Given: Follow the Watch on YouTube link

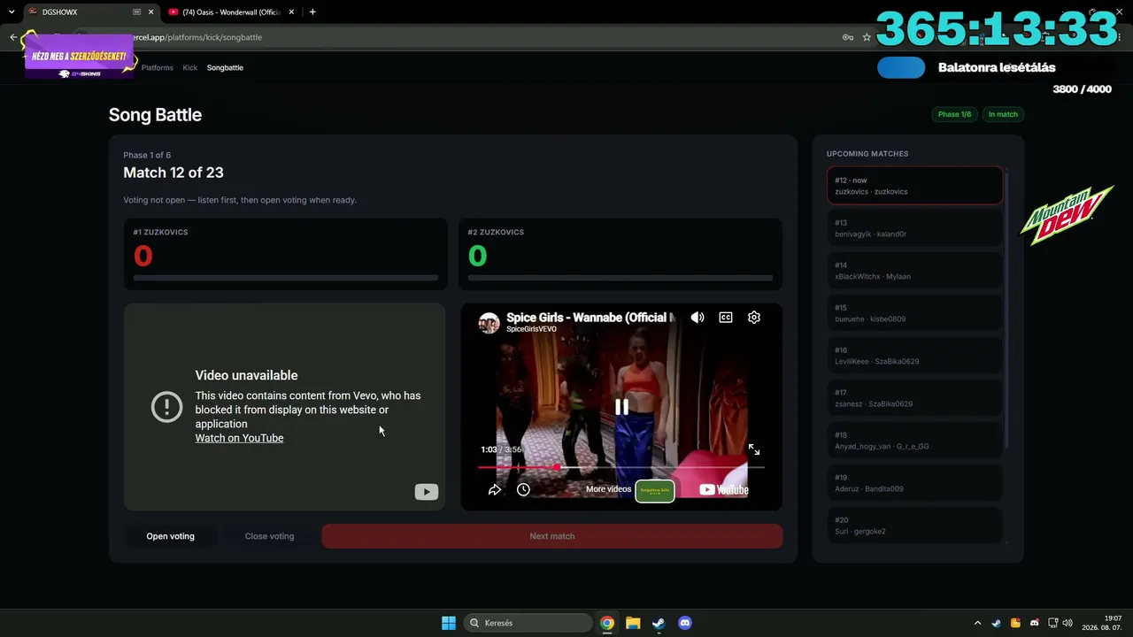Looking at the screenshot, I should 239,438.
